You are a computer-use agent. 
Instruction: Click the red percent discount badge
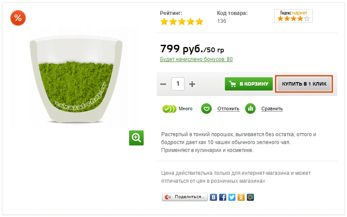coord(18,18)
